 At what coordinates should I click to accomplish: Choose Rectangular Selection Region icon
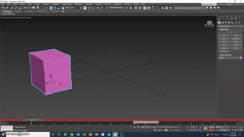(x=42, y=8)
